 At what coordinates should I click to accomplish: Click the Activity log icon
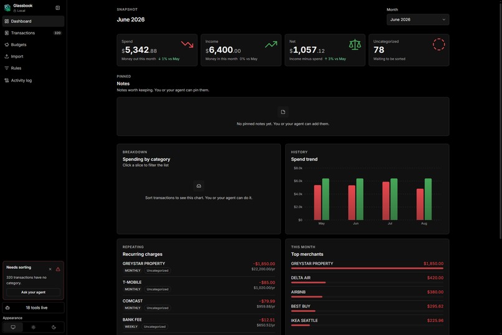7,80
